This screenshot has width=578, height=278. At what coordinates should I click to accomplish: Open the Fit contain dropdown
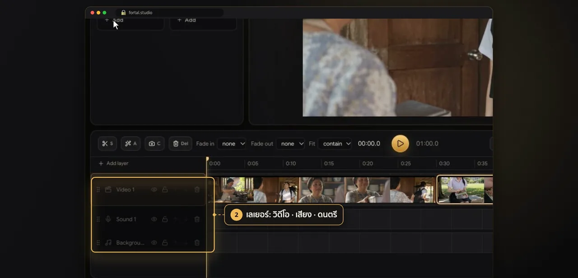pos(335,144)
